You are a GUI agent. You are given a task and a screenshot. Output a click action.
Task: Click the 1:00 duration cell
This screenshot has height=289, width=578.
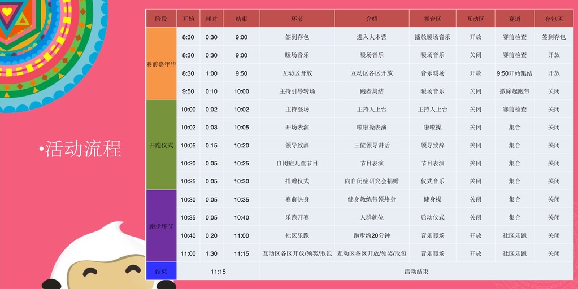coord(211,73)
